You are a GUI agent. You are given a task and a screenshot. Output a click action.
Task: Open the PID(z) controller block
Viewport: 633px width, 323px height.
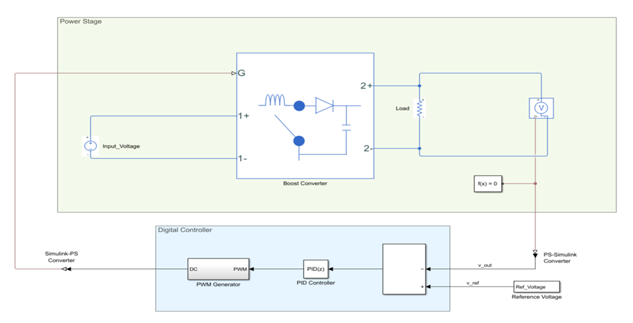(315, 269)
